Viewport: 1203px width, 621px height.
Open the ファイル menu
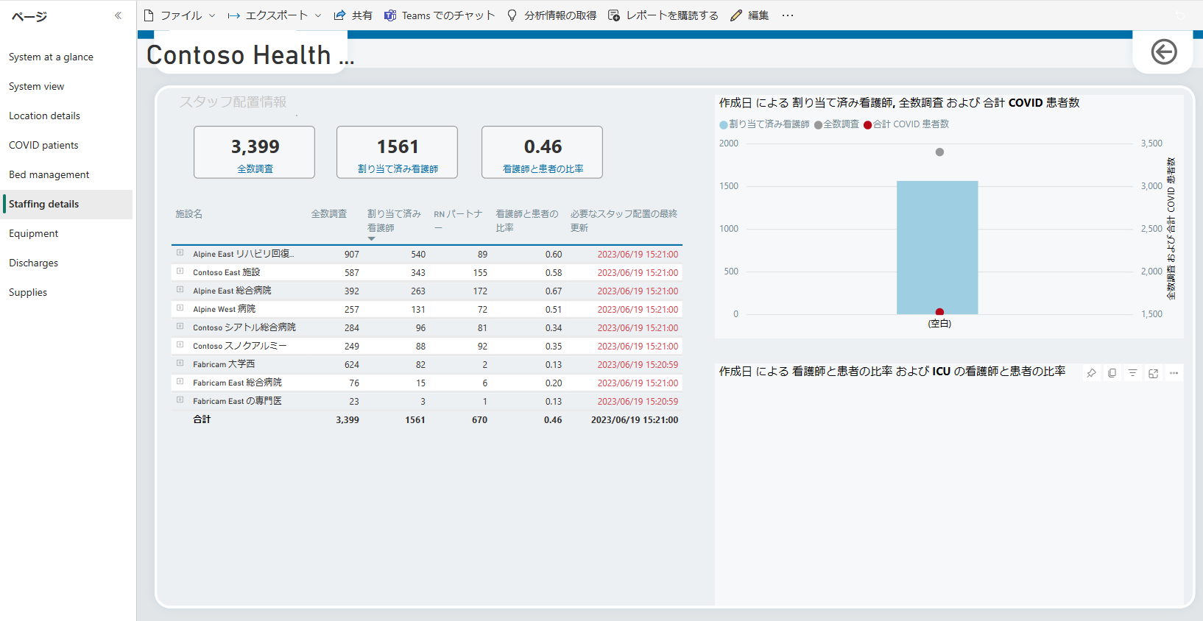[179, 15]
